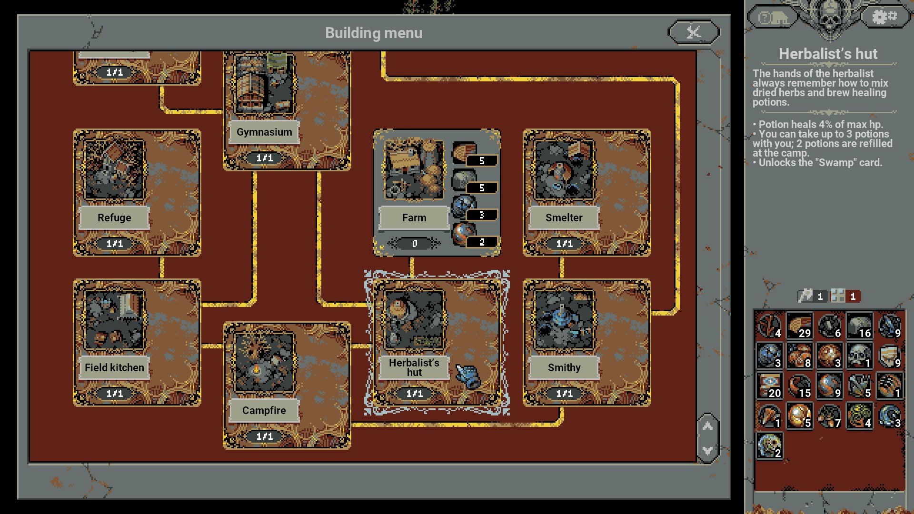This screenshot has width=914, height=514.
Task: Select the stone rock resource with count 16
Action: 860,326
